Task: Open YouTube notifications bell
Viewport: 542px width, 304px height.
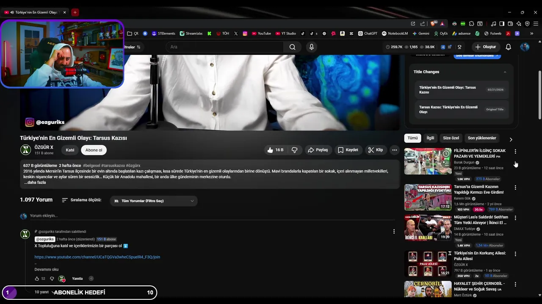Action: click(x=509, y=47)
